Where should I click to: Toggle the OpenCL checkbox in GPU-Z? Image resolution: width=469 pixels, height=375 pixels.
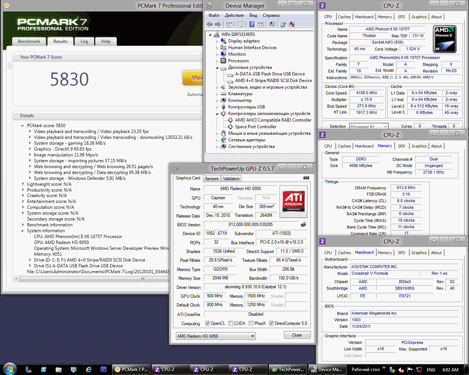coord(207,323)
